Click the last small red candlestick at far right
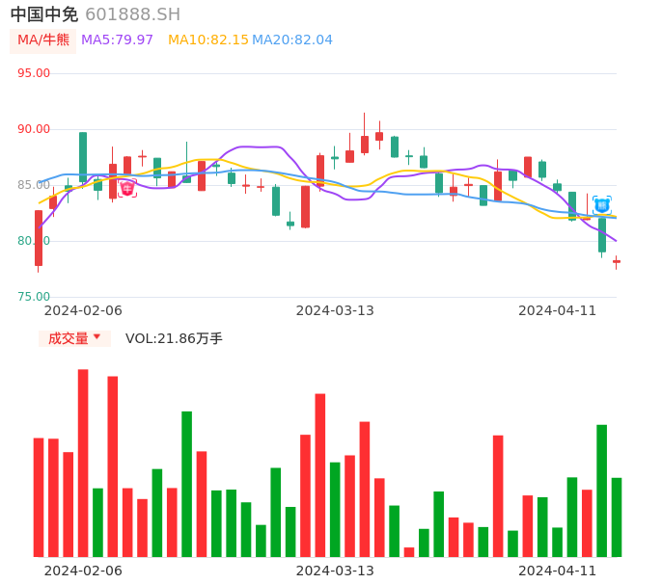Image resolution: width=662 pixels, height=584 pixels. tap(617, 261)
